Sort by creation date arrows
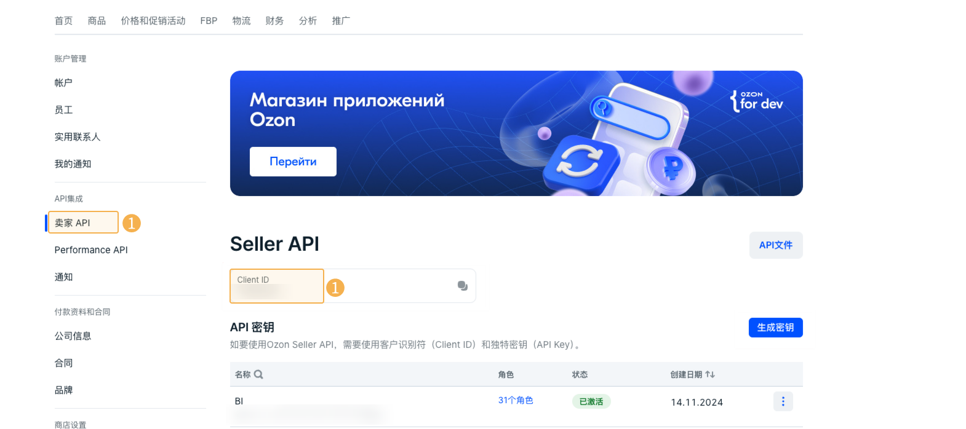Screen dimensions: 966x429 click(710, 374)
